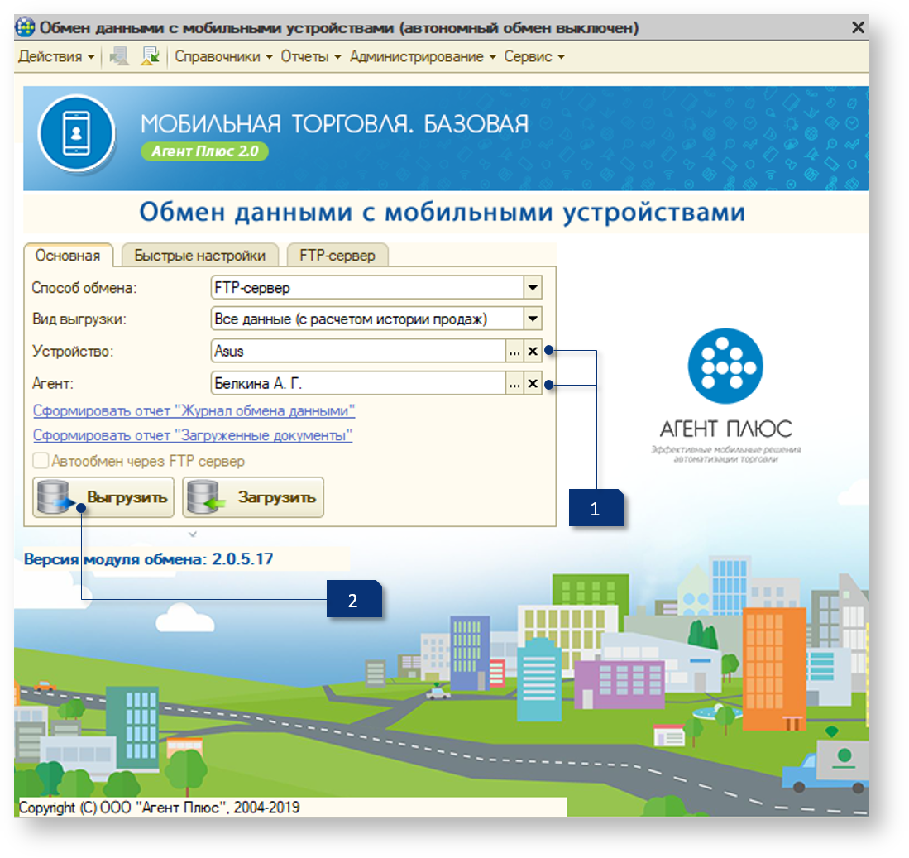Click the Агент Плюс logo
Image resolution: width=909 pixels, height=858 pixels.
coord(725,395)
